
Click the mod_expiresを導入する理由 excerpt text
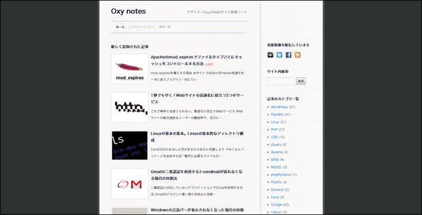tap(198, 76)
